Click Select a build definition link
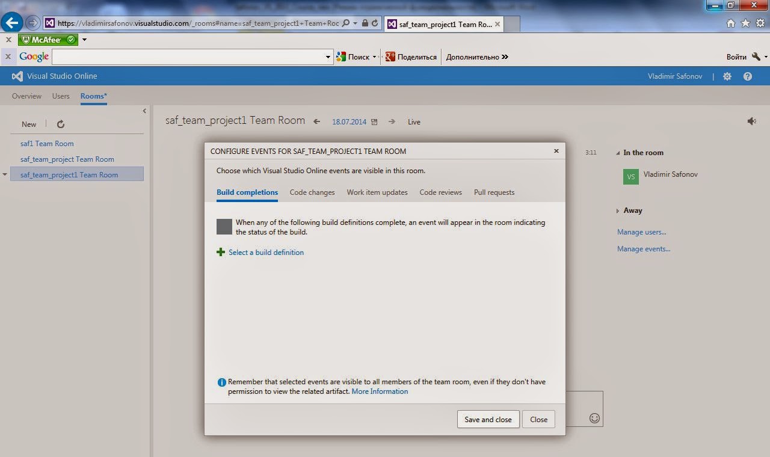770x457 pixels. click(x=266, y=253)
